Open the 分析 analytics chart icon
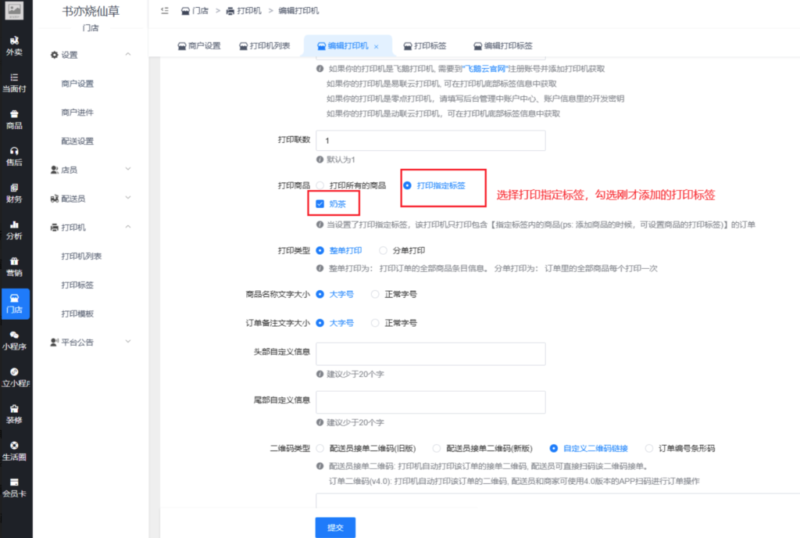This screenshot has width=800, height=538. (15, 228)
